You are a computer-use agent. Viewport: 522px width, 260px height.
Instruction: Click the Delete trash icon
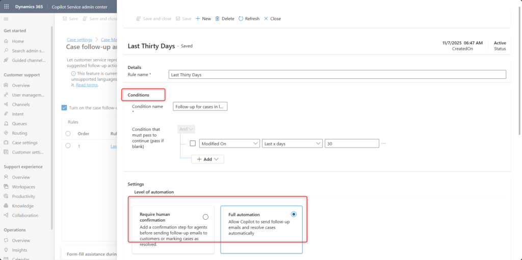click(x=218, y=19)
